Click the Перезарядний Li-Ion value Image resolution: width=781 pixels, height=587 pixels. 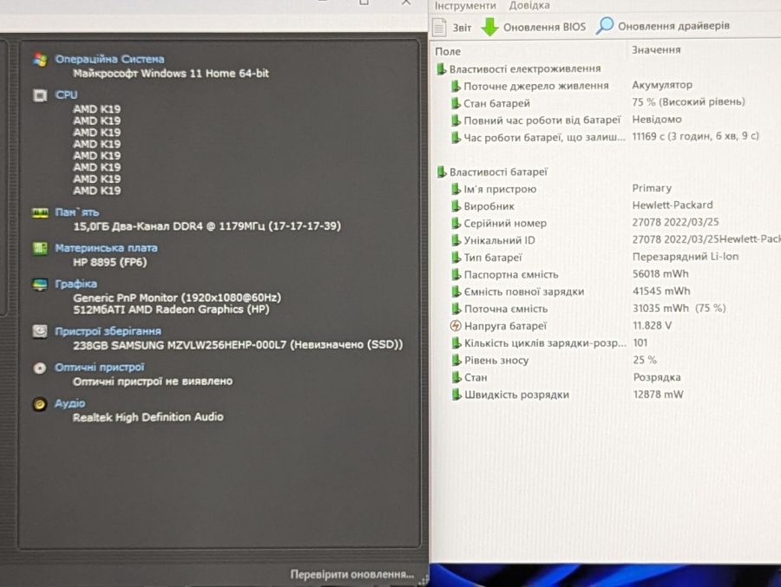686,257
